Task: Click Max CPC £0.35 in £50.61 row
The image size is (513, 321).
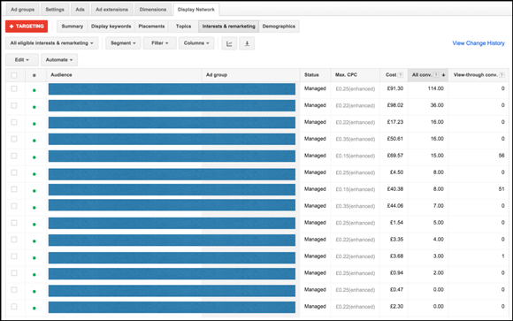Action: coord(356,139)
